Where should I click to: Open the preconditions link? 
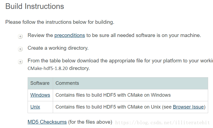click(70, 35)
